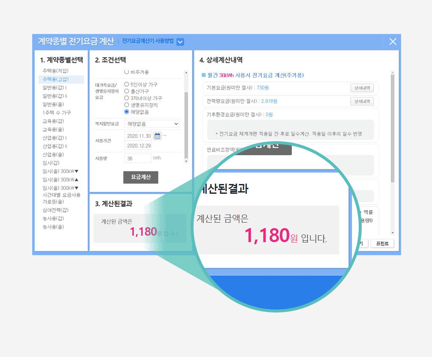
Task: Click 상세내역 button for 기본요금
Action: [362, 88]
